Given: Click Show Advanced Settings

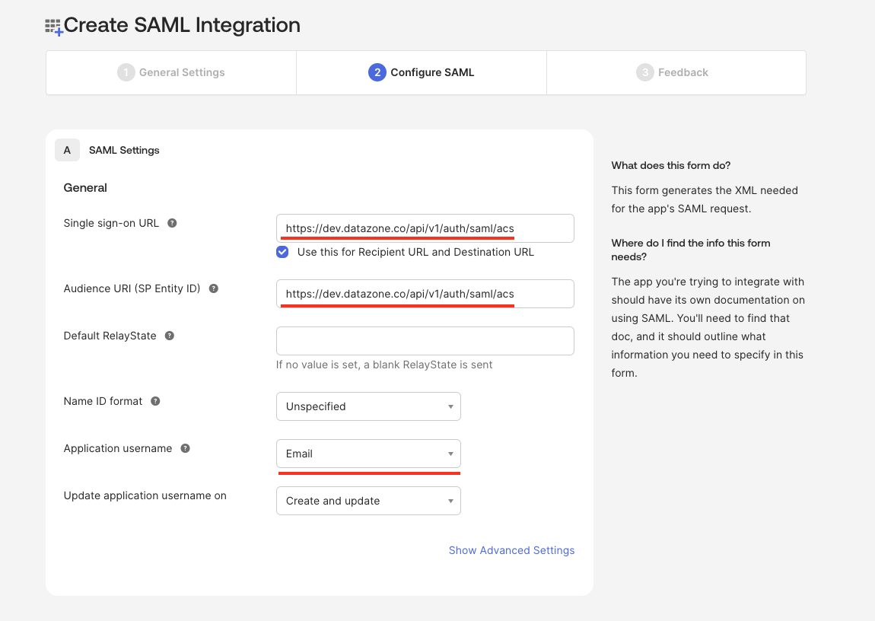Looking at the screenshot, I should 511,549.
